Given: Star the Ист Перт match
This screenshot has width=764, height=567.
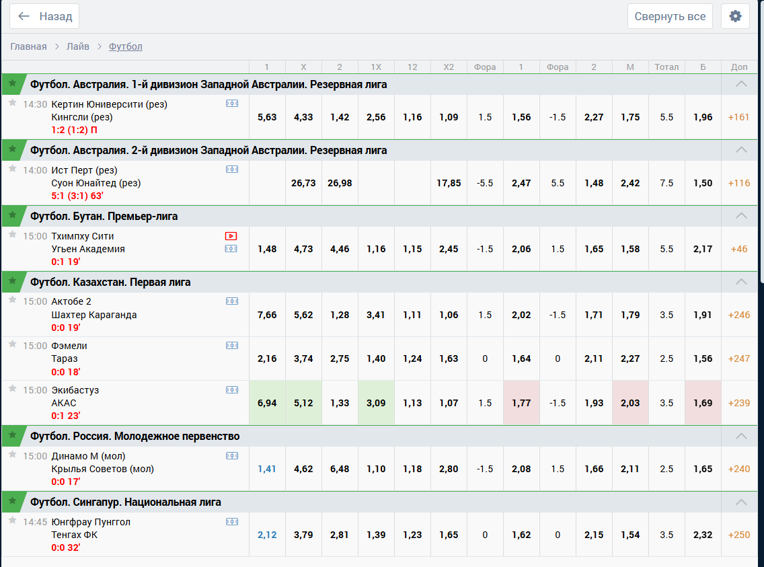Looking at the screenshot, I should coord(13,169).
